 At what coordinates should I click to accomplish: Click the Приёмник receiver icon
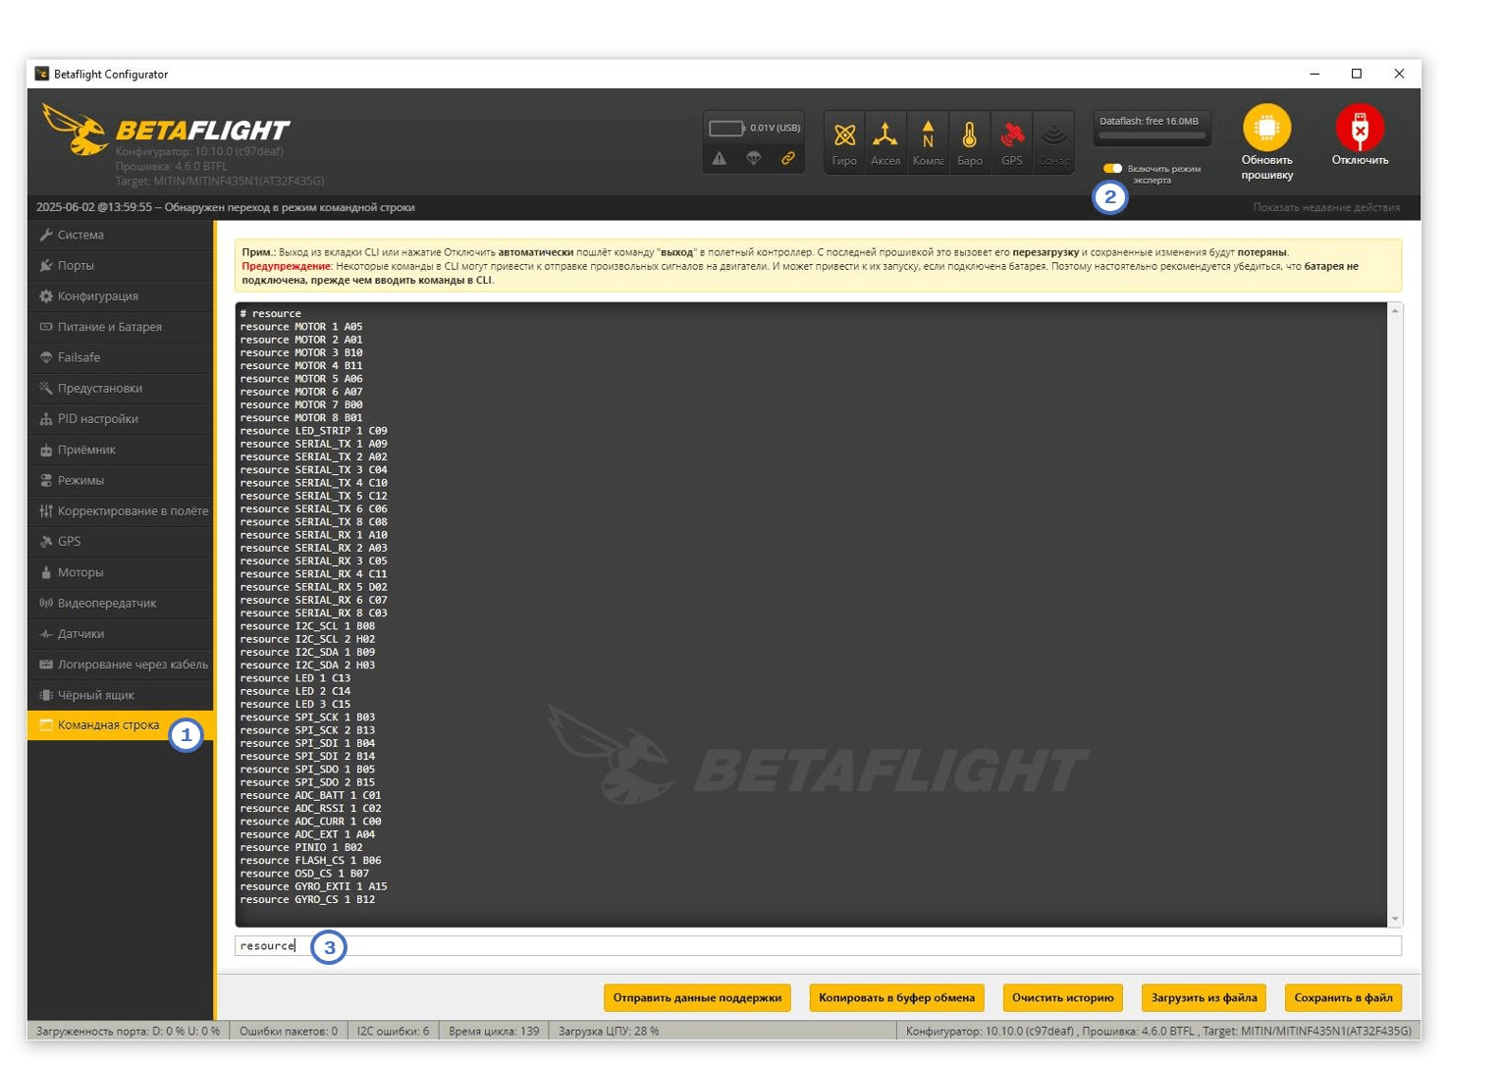pyautogui.click(x=45, y=450)
